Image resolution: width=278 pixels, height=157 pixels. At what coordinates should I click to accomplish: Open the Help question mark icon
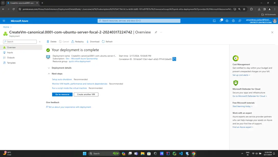click(233, 21)
